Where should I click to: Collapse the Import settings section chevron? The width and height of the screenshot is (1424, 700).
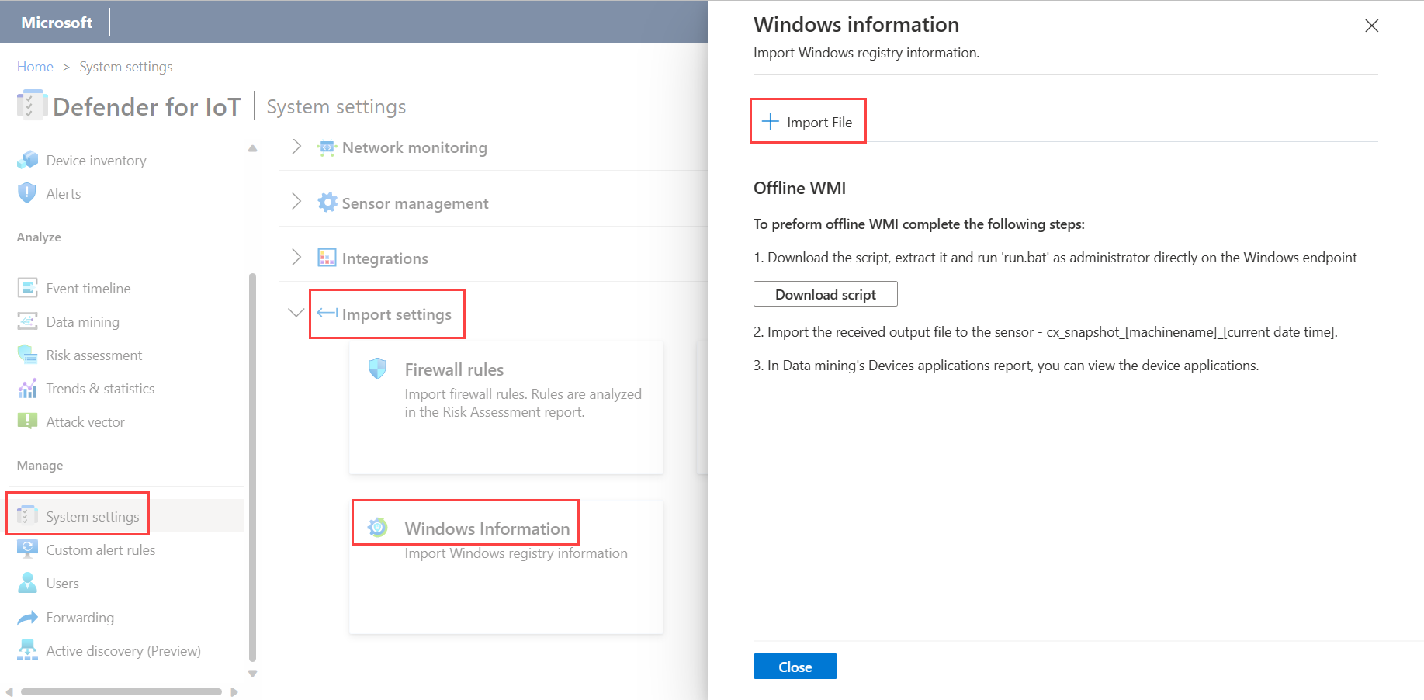pos(296,313)
